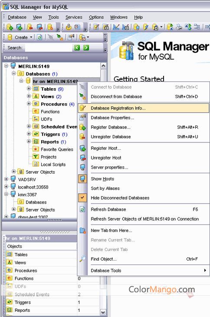
Task: Click the Print icon in toolbar
Action: click(x=179, y=27)
